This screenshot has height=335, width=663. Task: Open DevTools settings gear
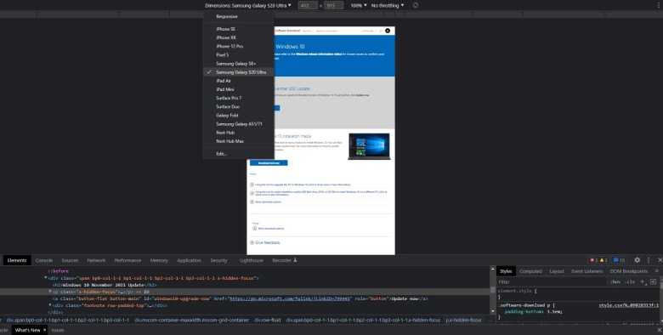click(x=637, y=260)
